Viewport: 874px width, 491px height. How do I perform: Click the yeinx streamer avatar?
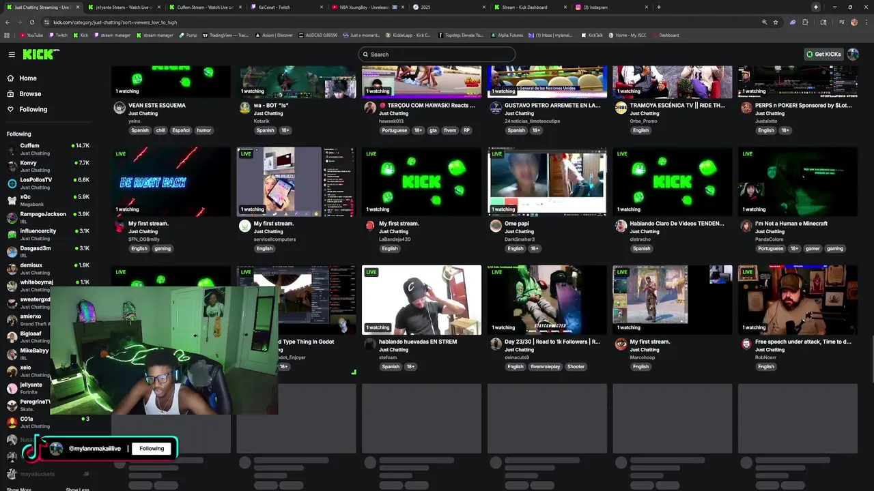coord(119,108)
